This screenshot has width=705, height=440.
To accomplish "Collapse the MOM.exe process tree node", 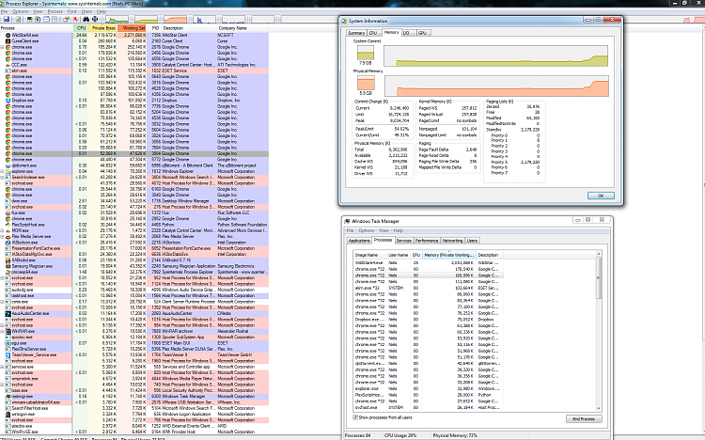I will click(x=2, y=230).
